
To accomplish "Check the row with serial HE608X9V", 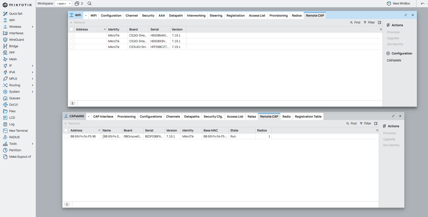I will [x=71, y=41].
